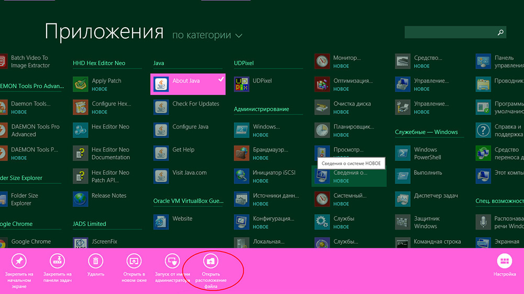Image resolution: width=524 pixels, height=294 pixels.
Task: Deselect the checked About Java tile
Action: (188, 84)
